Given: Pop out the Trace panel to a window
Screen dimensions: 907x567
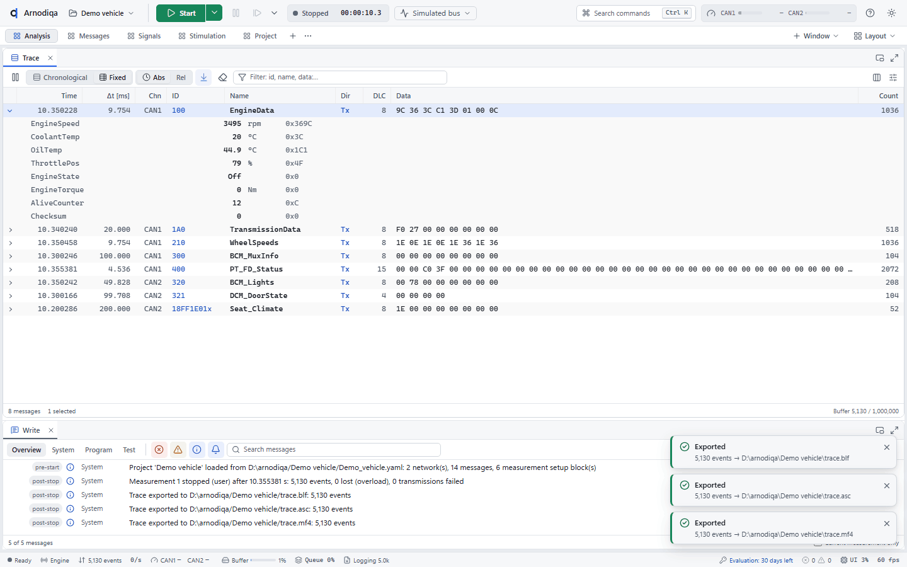Looking at the screenshot, I should point(880,58).
